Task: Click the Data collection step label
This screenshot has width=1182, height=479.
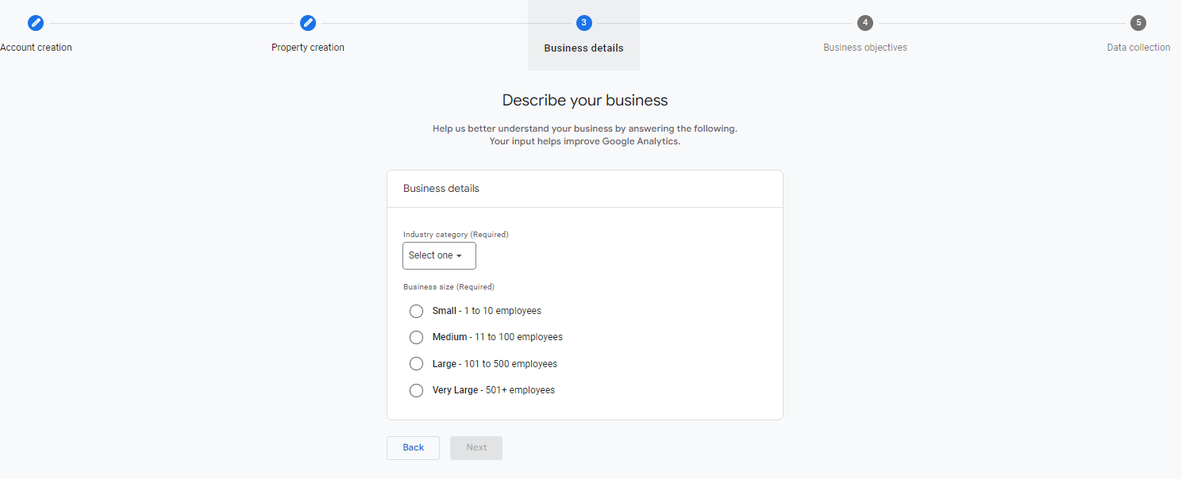Action: click(1138, 48)
